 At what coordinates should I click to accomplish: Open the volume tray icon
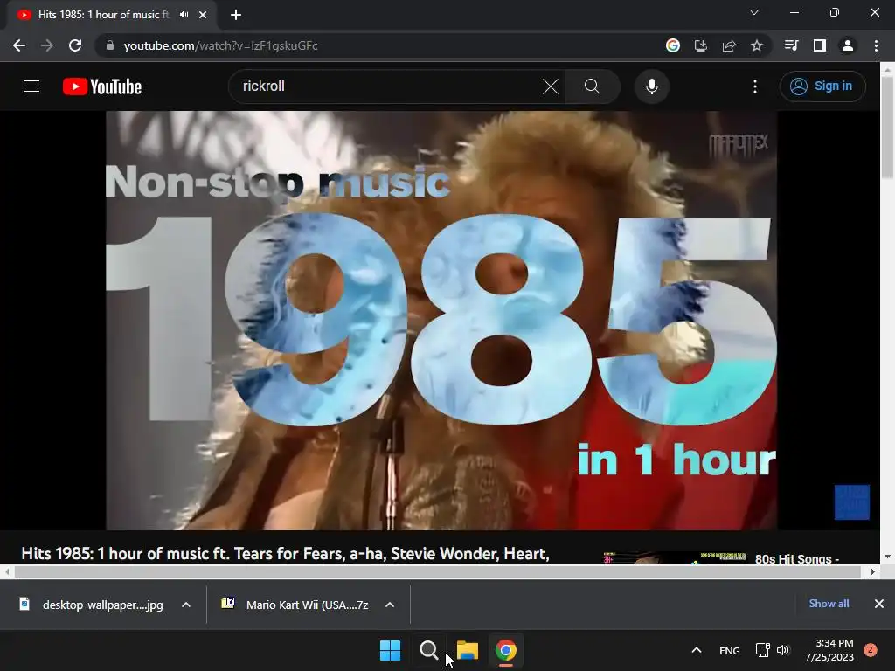pyautogui.click(x=783, y=650)
